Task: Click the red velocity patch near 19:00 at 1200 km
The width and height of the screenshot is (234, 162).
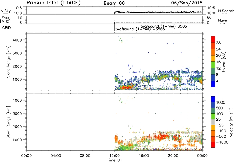Action: [x=163, y=137]
